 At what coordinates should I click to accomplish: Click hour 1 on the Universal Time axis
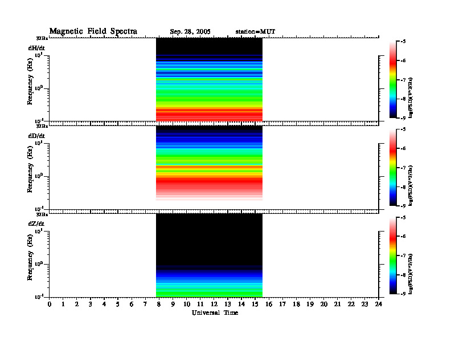(63, 305)
